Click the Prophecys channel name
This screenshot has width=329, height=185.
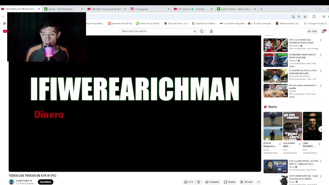pos(293,61)
